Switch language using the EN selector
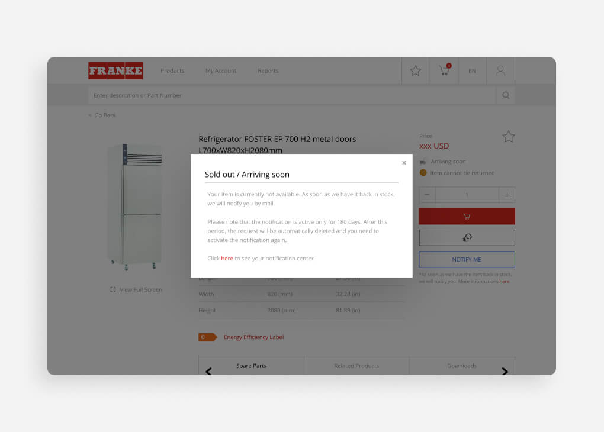 (x=473, y=71)
